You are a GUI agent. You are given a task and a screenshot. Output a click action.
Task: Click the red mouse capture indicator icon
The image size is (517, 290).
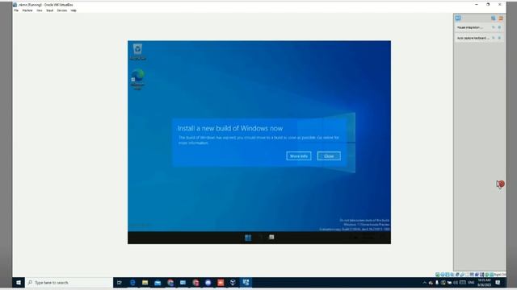click(501, 184)
